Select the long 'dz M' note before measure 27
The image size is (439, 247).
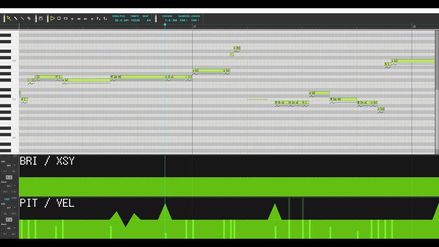[138, 77]
